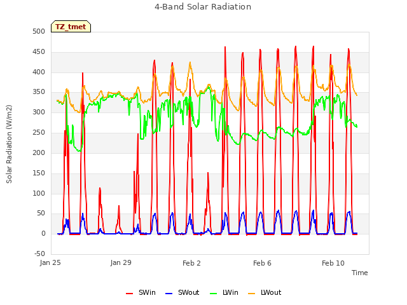Image resolution: width=407 pixels, height=305 pixels.
Task: Toggle the SWout legend entry
Action: [183, 292]
